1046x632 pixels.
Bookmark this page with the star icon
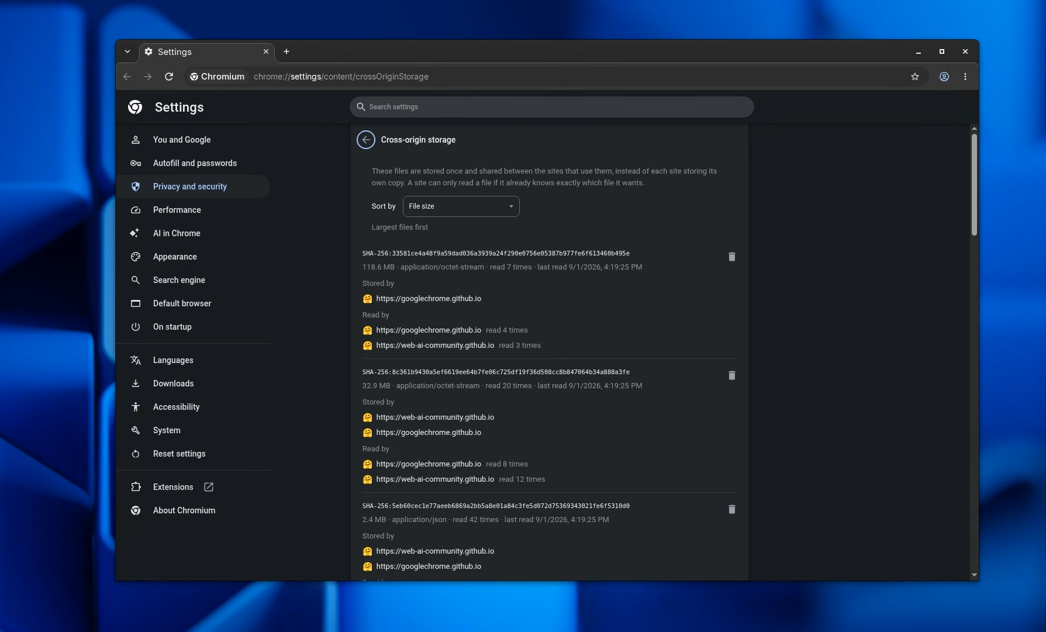(915, 77)
